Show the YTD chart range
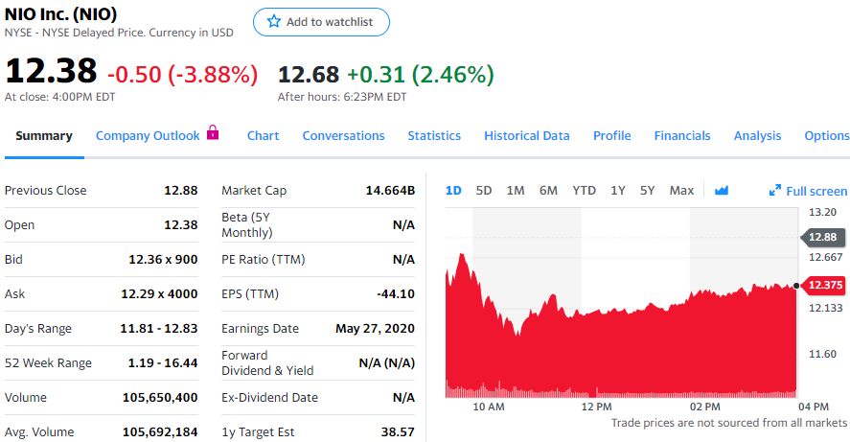Viewport: 850px width, 442px height. [x=584, y=191]
